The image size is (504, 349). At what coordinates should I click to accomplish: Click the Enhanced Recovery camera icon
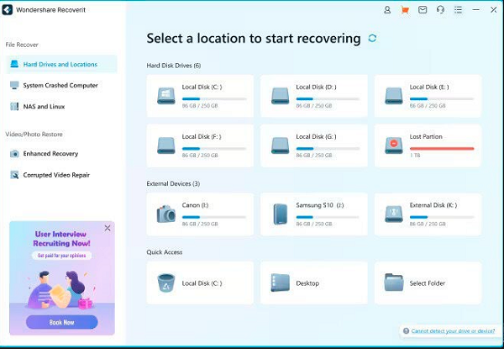pos(14,154)
